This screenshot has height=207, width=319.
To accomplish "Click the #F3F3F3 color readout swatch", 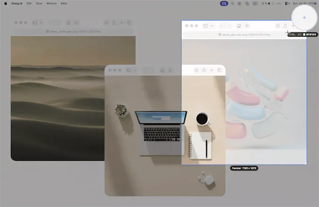I will (304, 34).
